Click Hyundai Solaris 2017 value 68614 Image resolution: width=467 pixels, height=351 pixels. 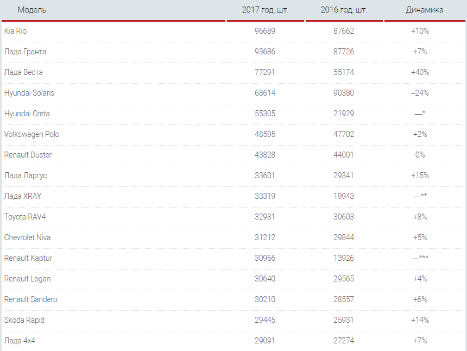tap(265, 93)
